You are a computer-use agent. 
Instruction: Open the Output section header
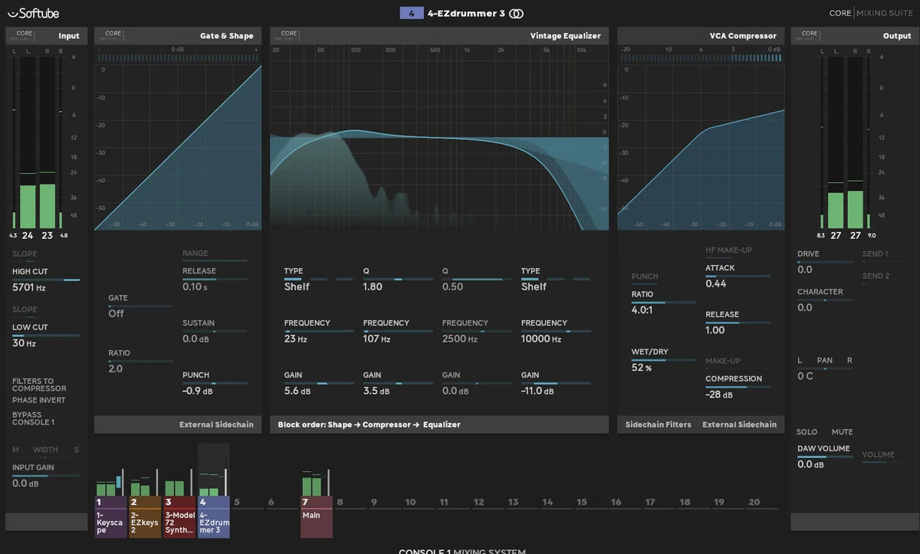tap(854, 35)
